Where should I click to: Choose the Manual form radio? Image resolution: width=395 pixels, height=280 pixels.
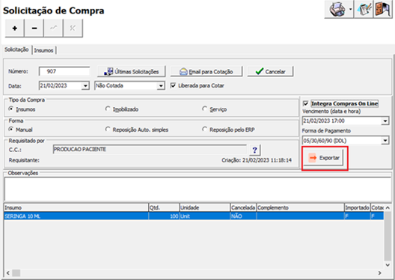click(10, 130)
